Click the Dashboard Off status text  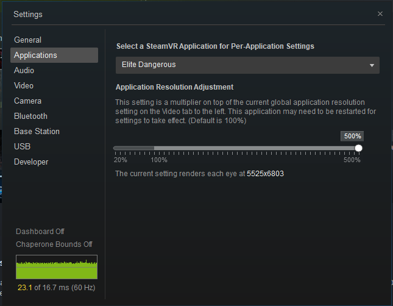[40, 232]
